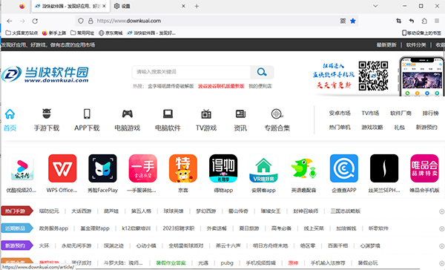The width and height of the screenshot is (445, 270).
Task: Open the 电脑软件 laptop nav item
Action: click(168, 120)
